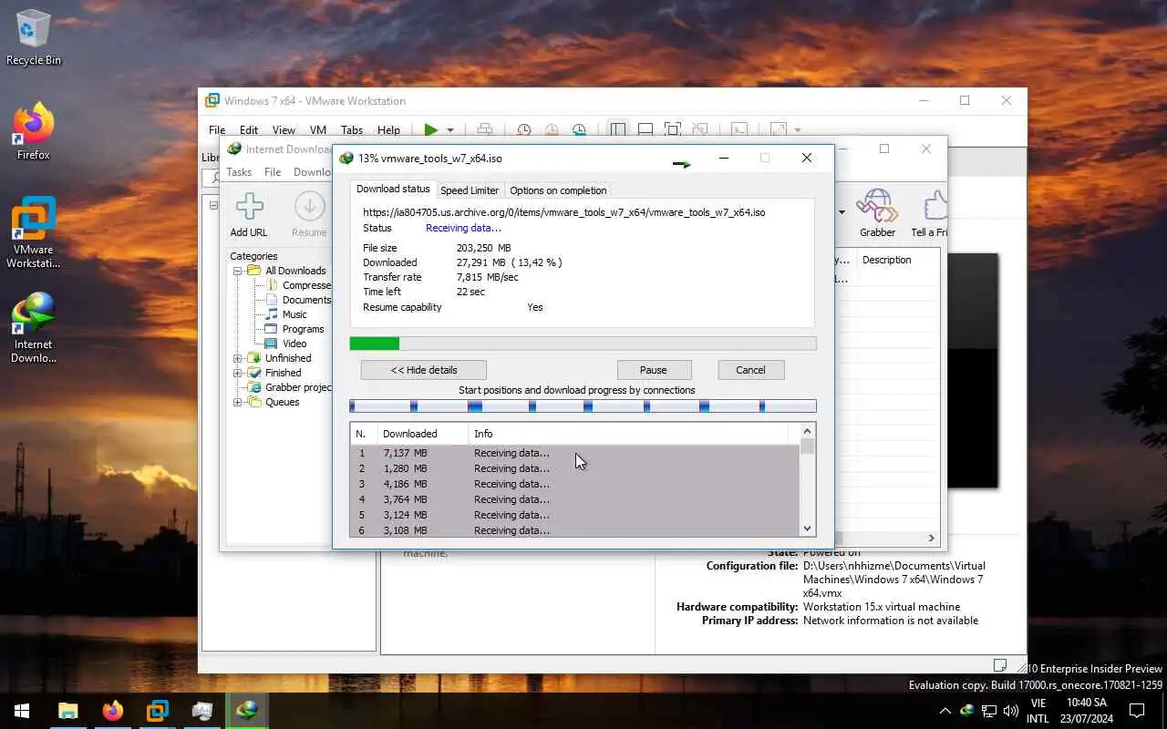Open VMware snapshot manager icon
Screen dimensions: 1167x729
579,130
